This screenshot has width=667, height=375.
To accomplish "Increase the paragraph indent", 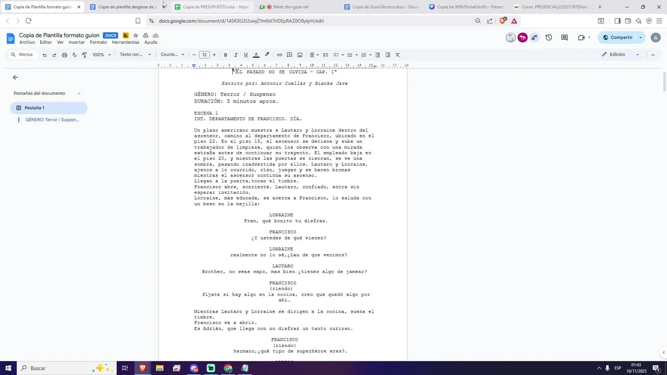I will 388,55.
